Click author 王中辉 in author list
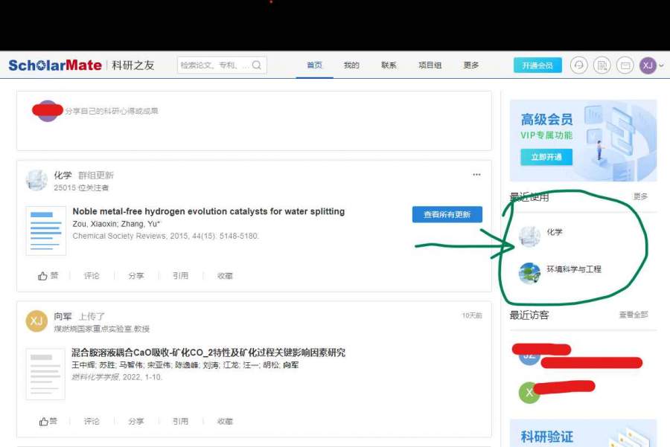The height and width of the screenshot is (447, 670). 83,365
